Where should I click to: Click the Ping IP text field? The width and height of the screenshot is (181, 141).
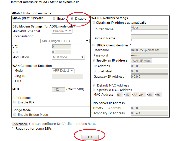coord(67,76)
